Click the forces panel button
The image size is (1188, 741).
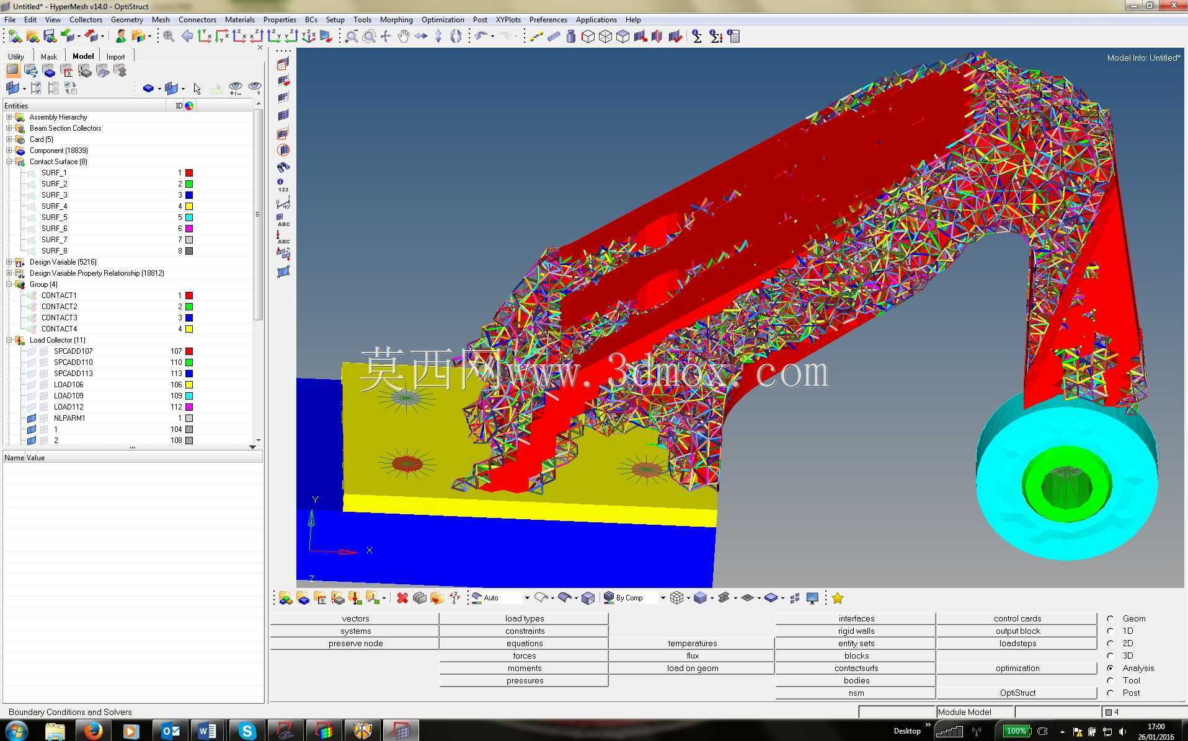click(525, 655)
